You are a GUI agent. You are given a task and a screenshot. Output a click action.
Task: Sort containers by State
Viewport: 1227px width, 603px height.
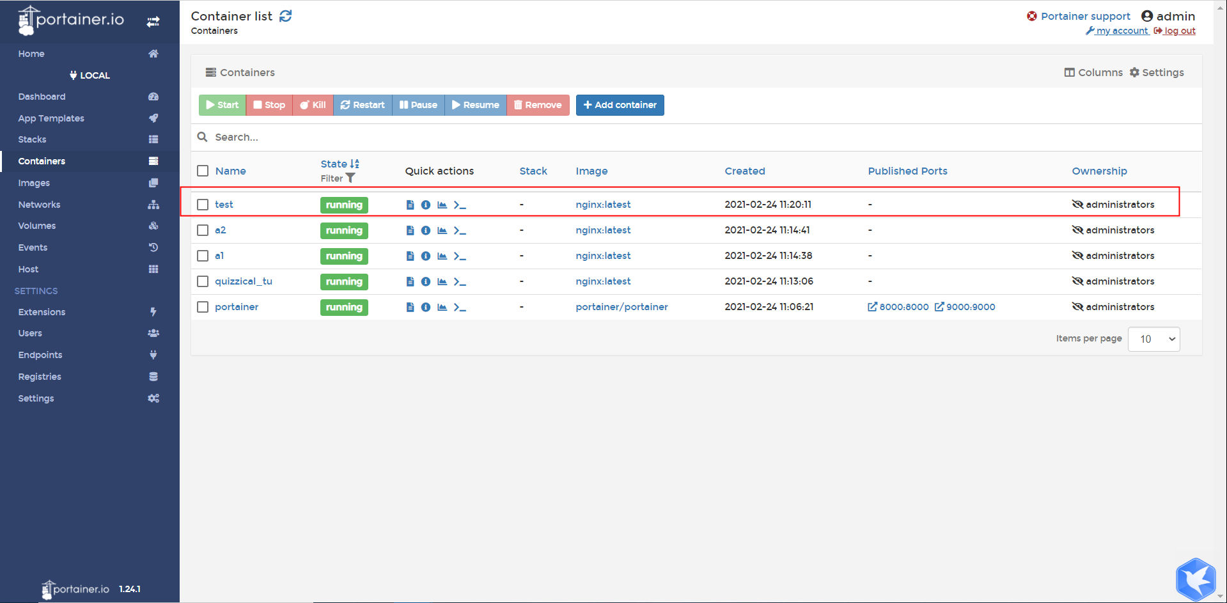(340, 164)
